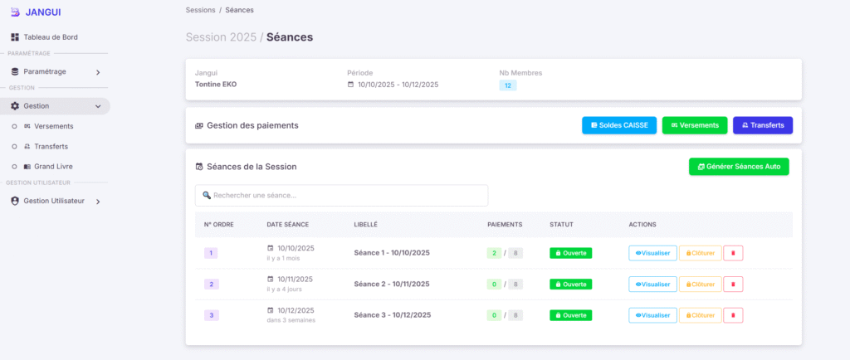Visualiser Séance 1 with the eye button
The width and height of the screenshot is (850, 360).
(x=652, y=253)
